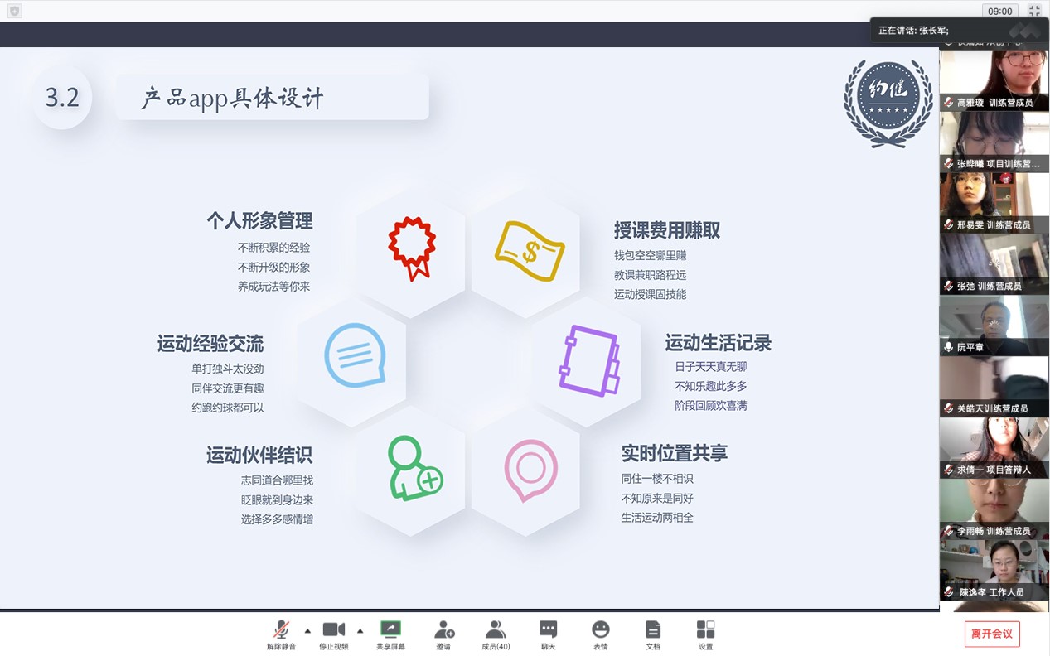Viewport: 1050px width, 656px height.
Task: Expand video options arrow beside 停止视频
Action: point(360,630)
